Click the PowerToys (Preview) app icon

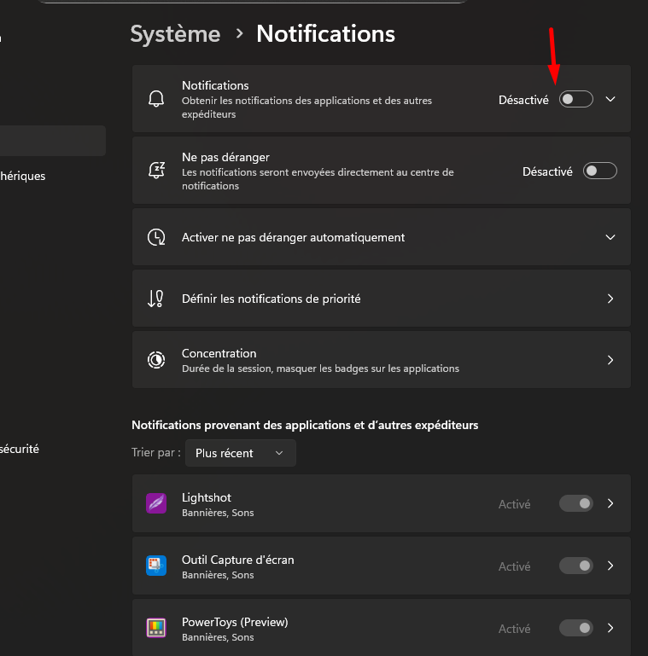(156, 628)
